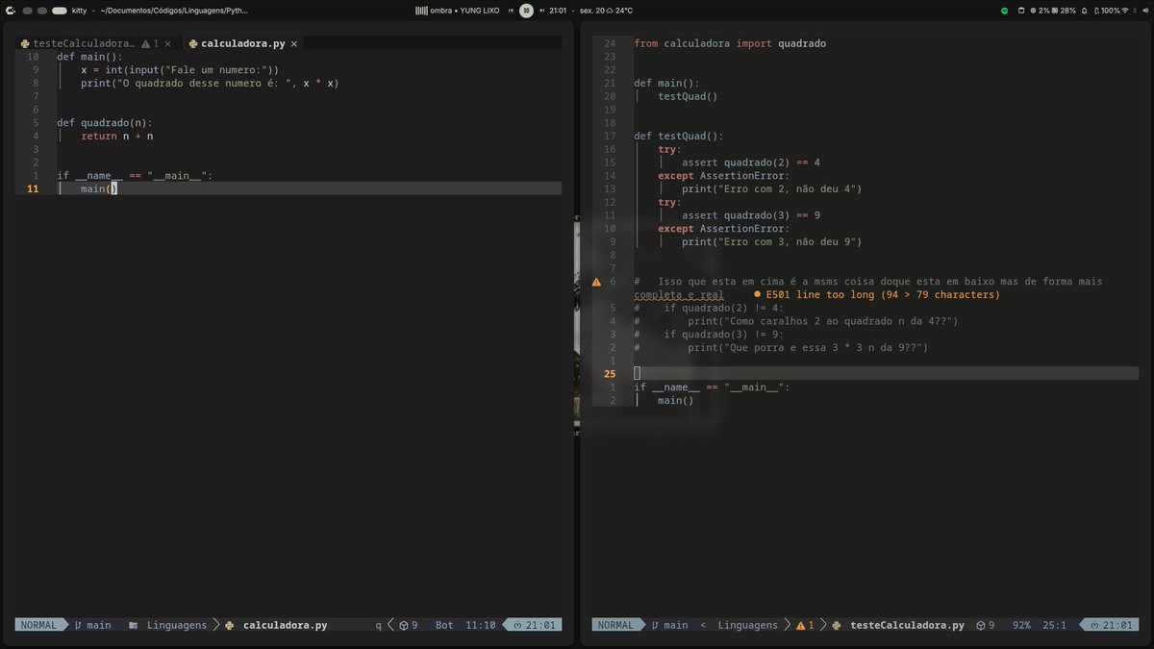Click the highlighted line number 25 in right pane
The image size is (1154, 649).
point(611,373)
